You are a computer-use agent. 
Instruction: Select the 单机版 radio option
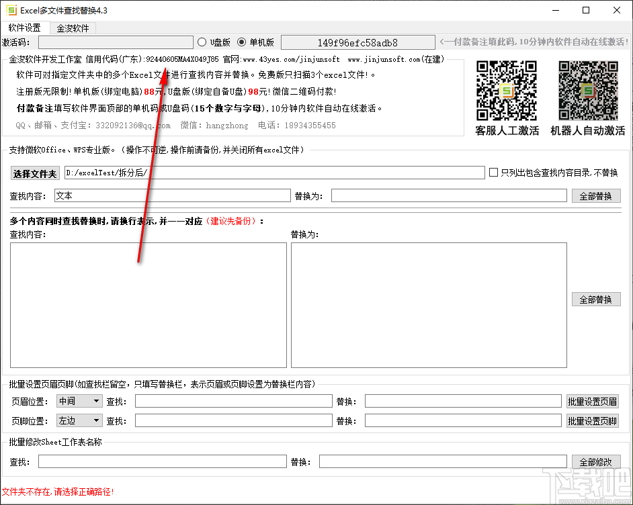coord(242,42)
